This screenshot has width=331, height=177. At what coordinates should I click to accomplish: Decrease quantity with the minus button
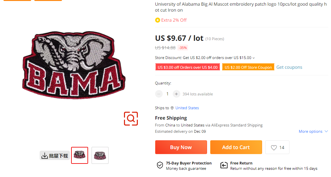(x=159, y=94)
